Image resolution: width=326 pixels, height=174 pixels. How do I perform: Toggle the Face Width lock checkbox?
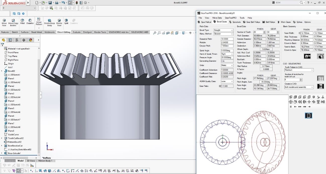tap(300, 33)
